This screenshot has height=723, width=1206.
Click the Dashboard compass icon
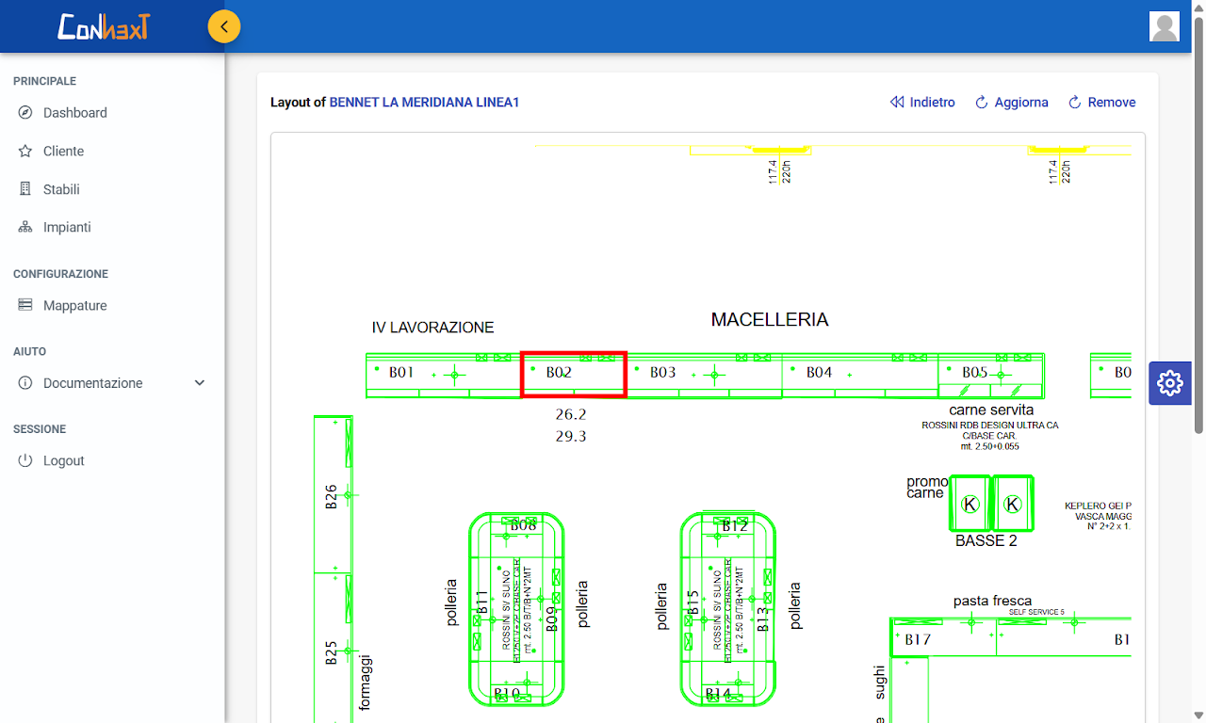[25, 113]
